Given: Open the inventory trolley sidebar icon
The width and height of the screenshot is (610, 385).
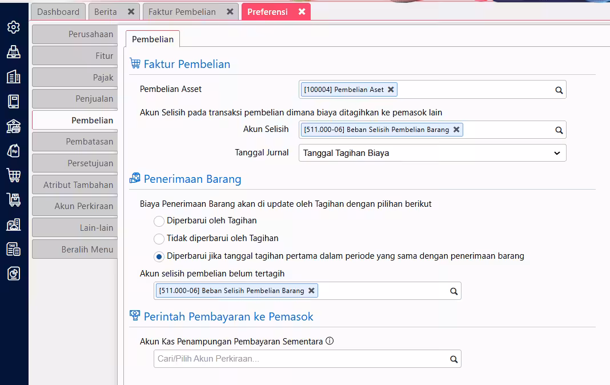Looking at the screenshot, I should click(x=14, y=200).
